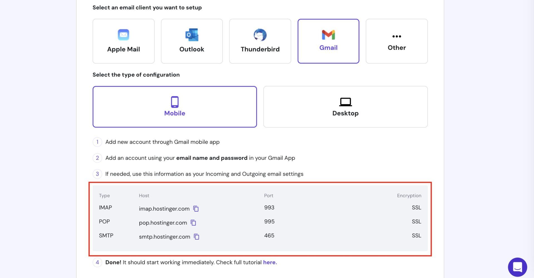Click 'email name and password' bold text

(212, 158)
